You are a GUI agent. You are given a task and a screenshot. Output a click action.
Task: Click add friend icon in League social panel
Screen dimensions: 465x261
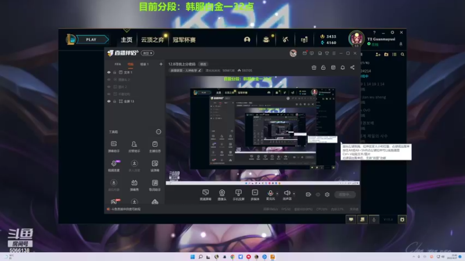pyautogui.click(x=378, y=55)
